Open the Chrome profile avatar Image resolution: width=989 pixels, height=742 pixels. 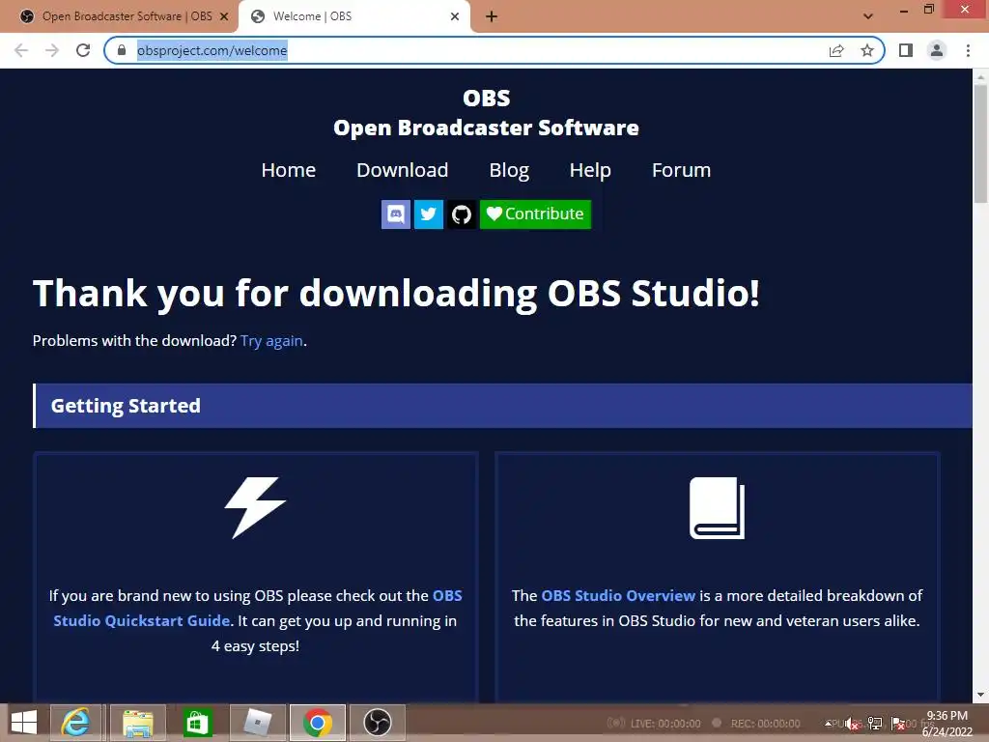(x=937, y=50)
